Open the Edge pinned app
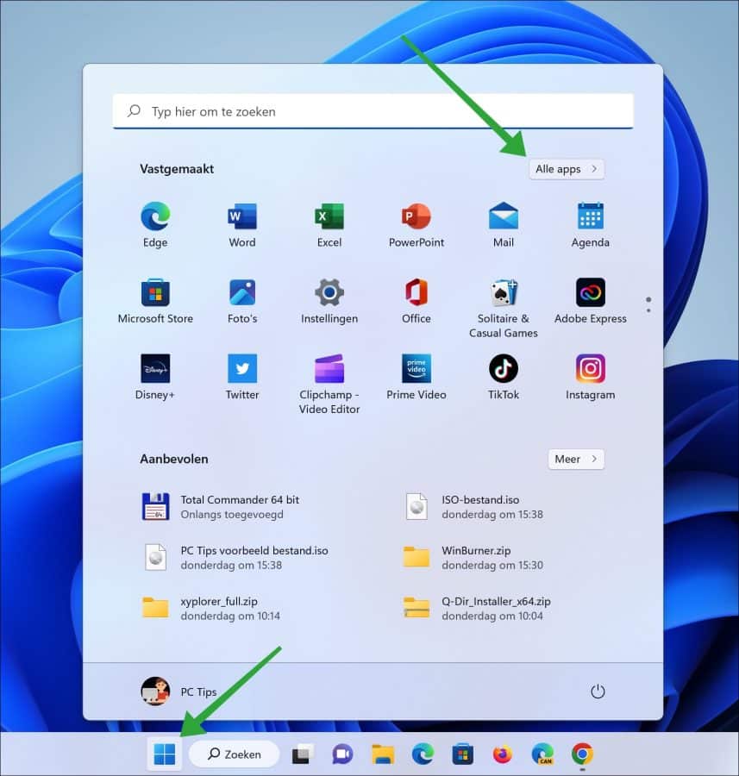The height and width of the screenshot is (776, 739). click(155, 225)
